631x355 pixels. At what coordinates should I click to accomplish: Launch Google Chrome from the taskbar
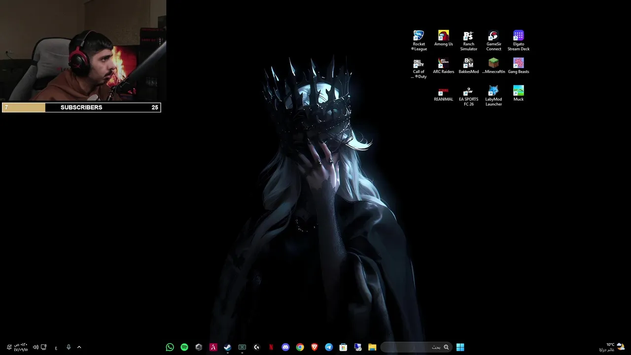tap(300, 347)
